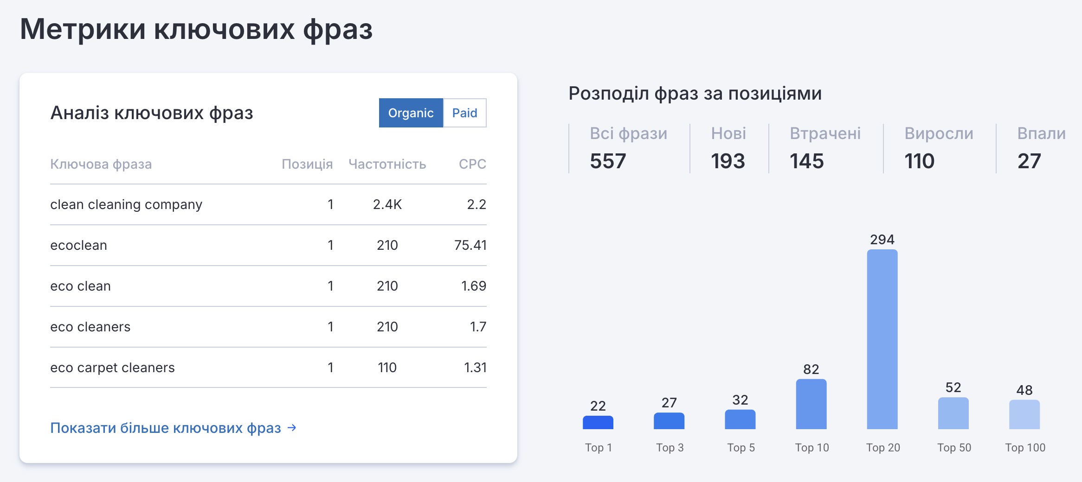Select the 'Впали' phrases filter
The width and height of the screenshot is (1082, 482).
pyautogui.click(x=1041, y=148)
